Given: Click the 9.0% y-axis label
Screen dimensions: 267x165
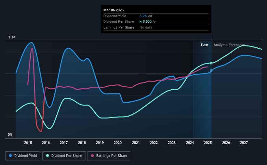Looking at the screenshot, I should click(x=11, y=37).
